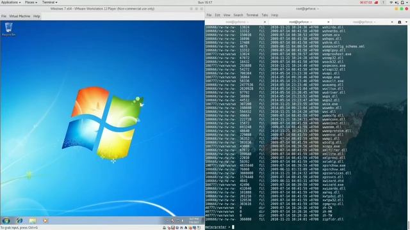Close the first terminal tab
Viewport: 410px width, 230px height.
265,22
